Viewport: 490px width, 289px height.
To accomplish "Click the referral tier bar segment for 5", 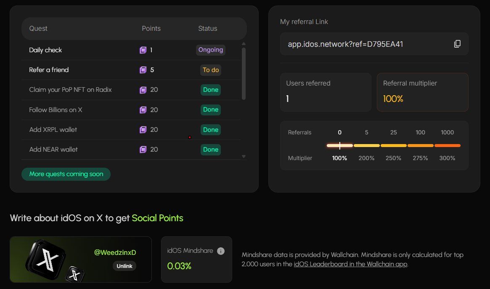I will click(367, 146).
